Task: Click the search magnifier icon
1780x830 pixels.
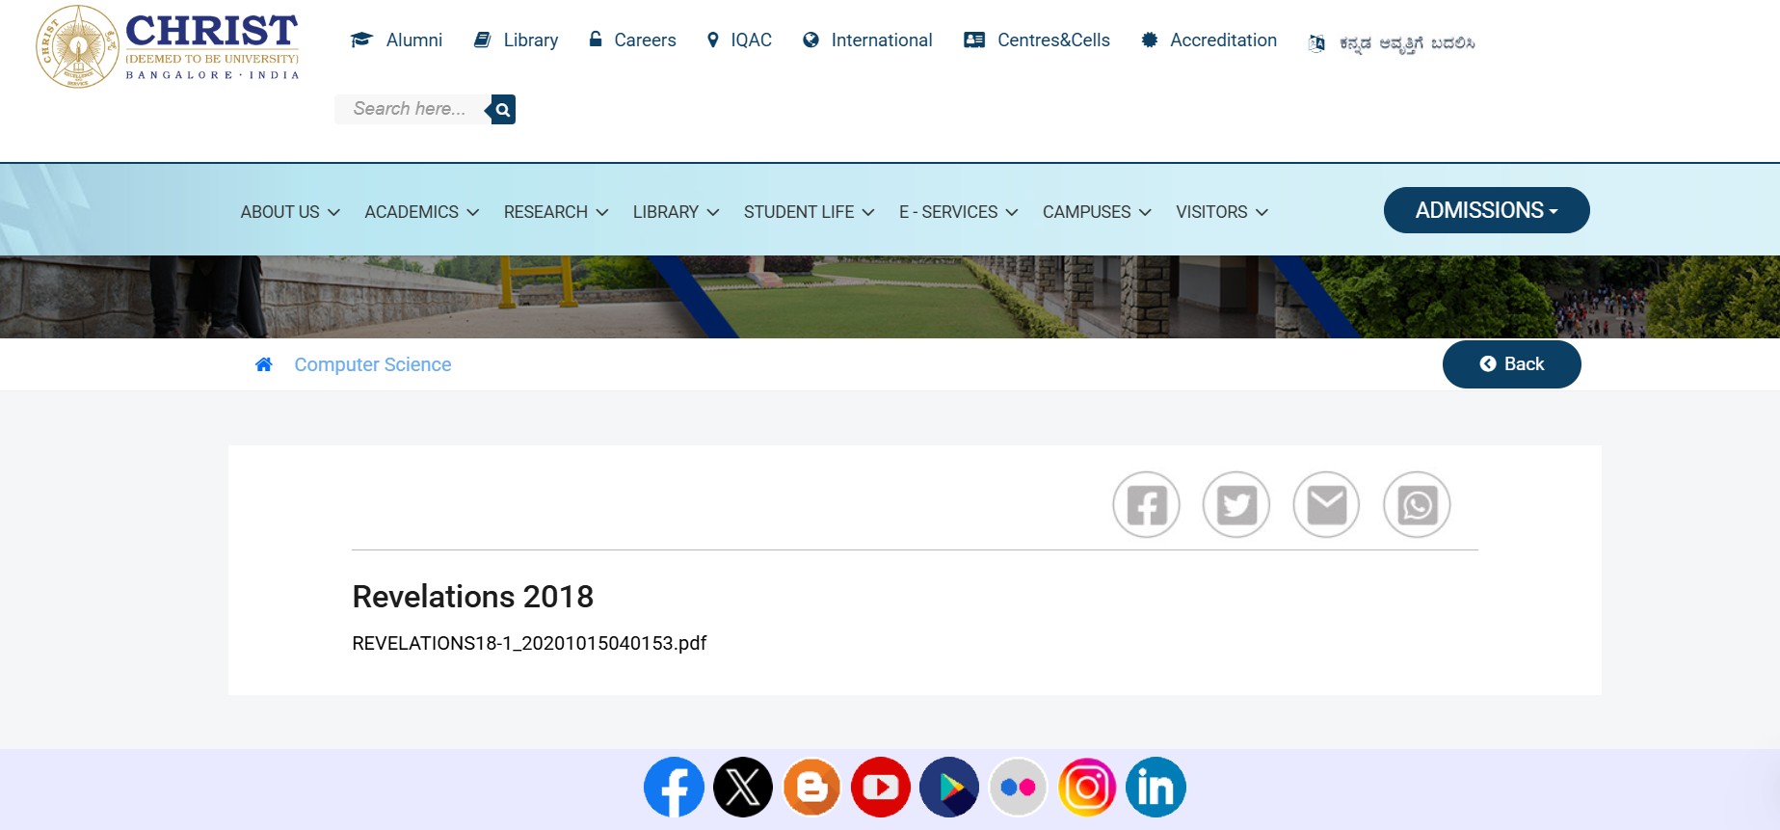Action: [x=501, y=110]
